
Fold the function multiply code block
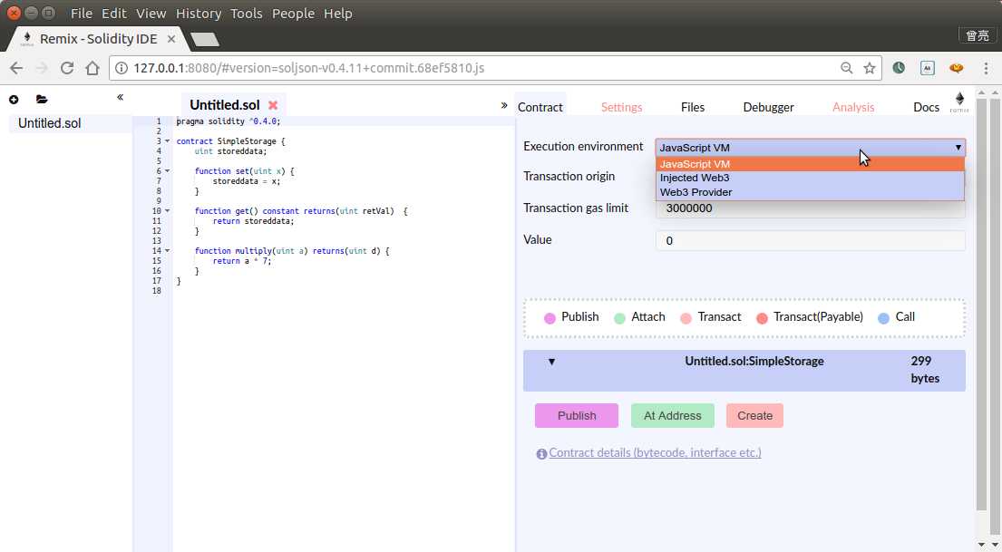click(x=168, y=251)
